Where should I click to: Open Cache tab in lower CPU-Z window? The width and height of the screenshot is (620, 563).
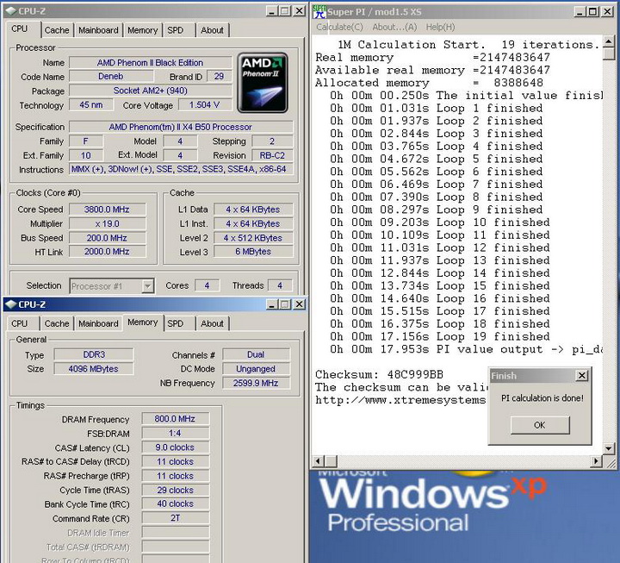pos(57,323)
